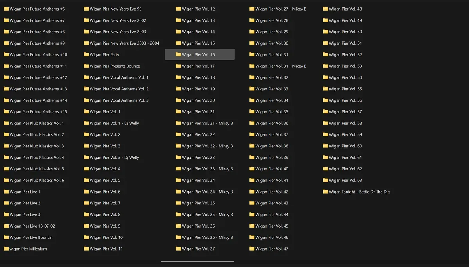
Task: Click folder icon of Wigan Pier Live Bouncin
Action: pyautogui.click(x=6, y=237)
